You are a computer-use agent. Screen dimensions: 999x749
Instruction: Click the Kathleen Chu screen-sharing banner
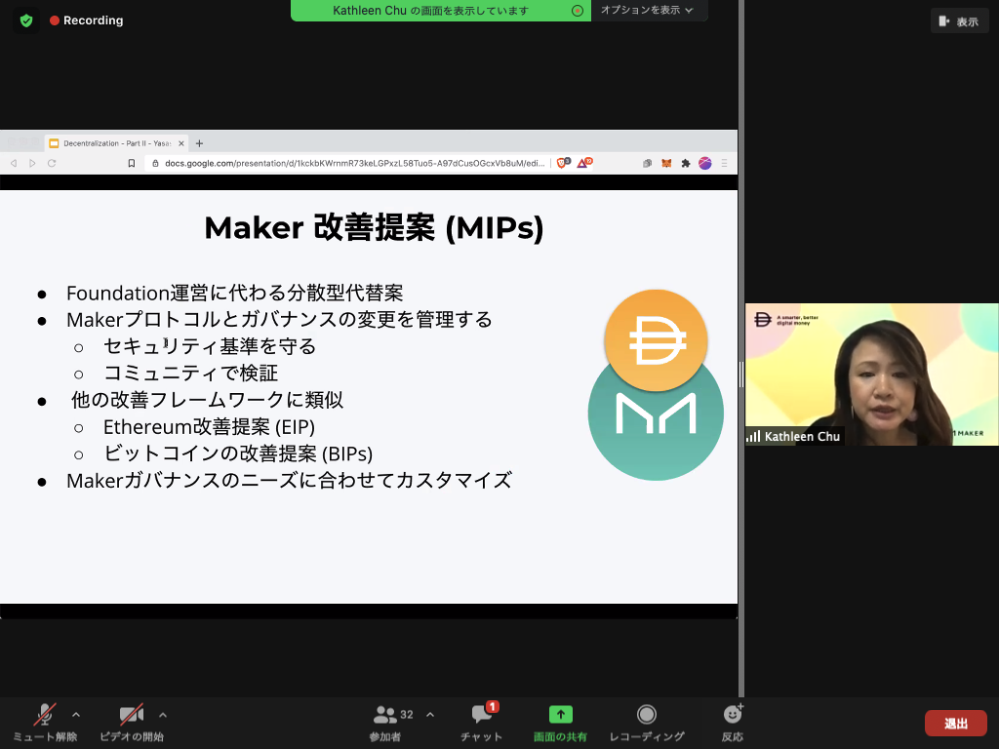[440, 10]
